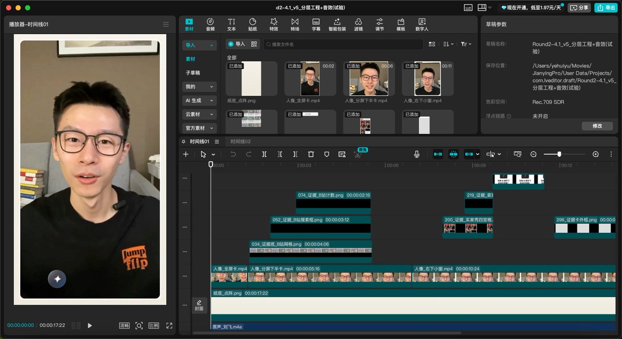
Task: Open the linkage options dropdown arrow
Action: [477, 154]
